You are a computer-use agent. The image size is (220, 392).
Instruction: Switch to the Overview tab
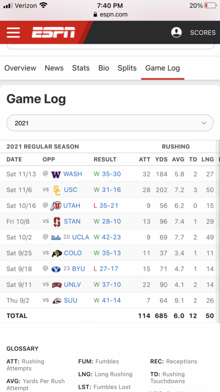point(20,68)
